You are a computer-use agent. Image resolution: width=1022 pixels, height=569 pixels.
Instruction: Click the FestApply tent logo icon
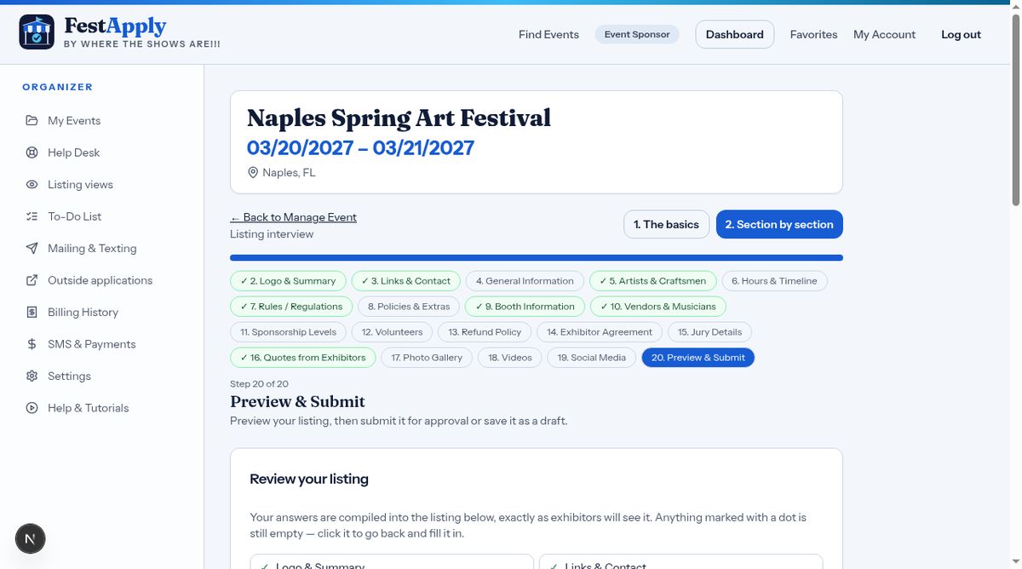(x=37, y=32)
